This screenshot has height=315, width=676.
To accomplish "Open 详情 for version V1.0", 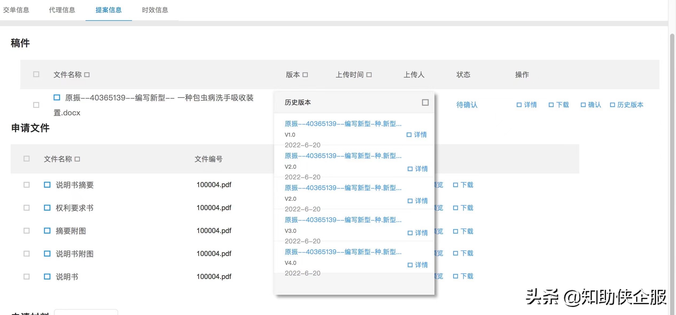I will pos(417,135).
